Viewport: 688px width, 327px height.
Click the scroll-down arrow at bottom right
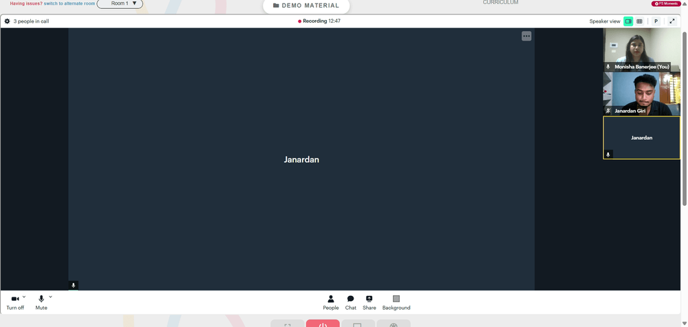pos(685,324)
